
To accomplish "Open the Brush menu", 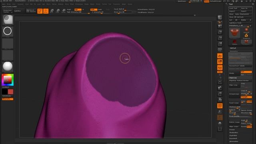I will (9, 4).
